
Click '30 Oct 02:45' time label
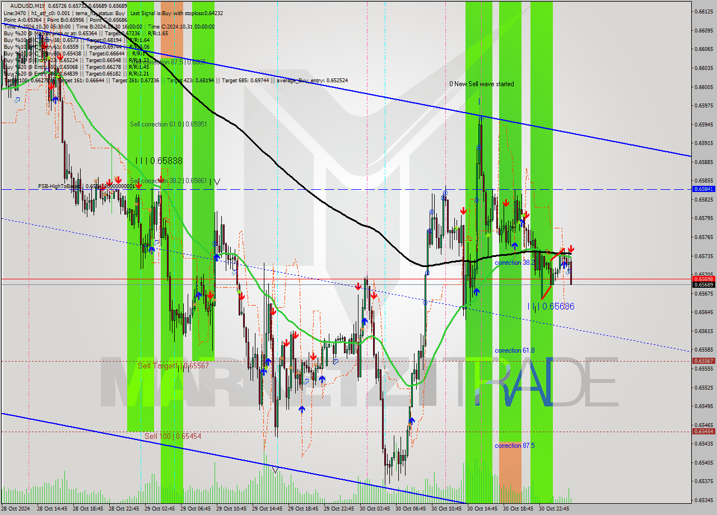coord(375,509)
